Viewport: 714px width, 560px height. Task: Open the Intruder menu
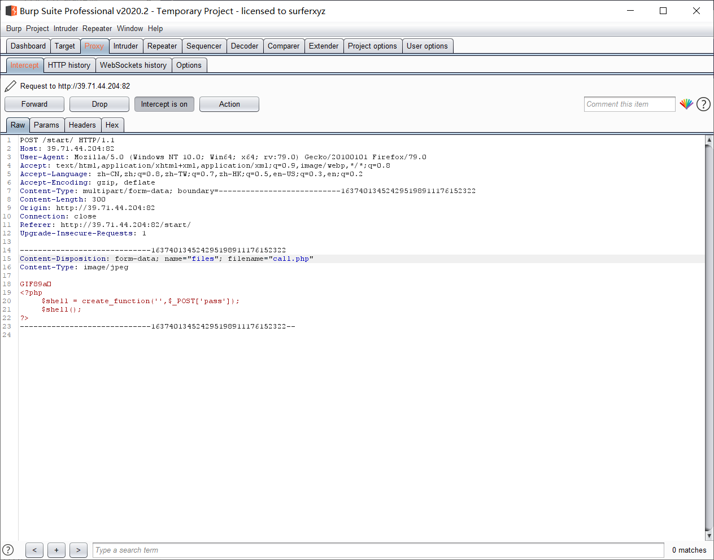[66, 28]
